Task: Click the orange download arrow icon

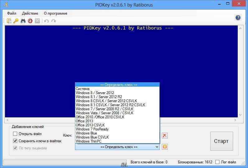Action: [x=165, y=147]
